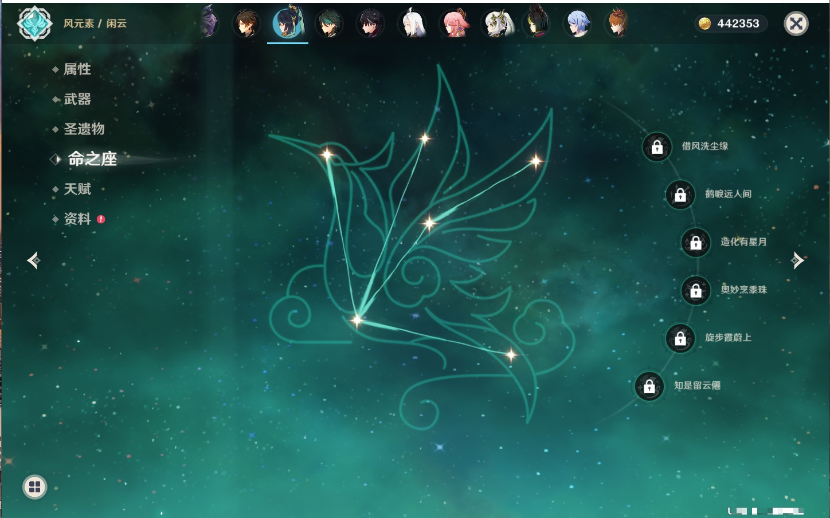Click the Anemo element emblem icon
The width and height of the screenshot is (830, 518).
(x=35, y=23)
